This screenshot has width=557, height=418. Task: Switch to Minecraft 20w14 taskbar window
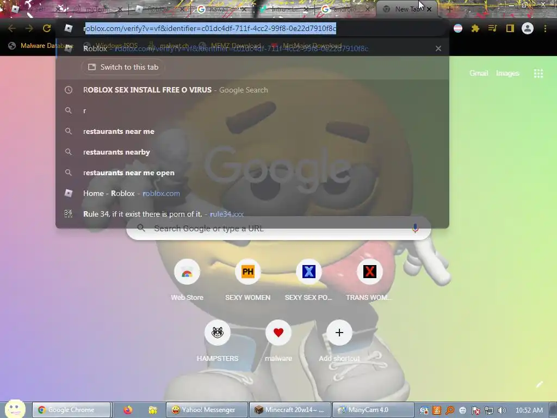coord(290,410)
